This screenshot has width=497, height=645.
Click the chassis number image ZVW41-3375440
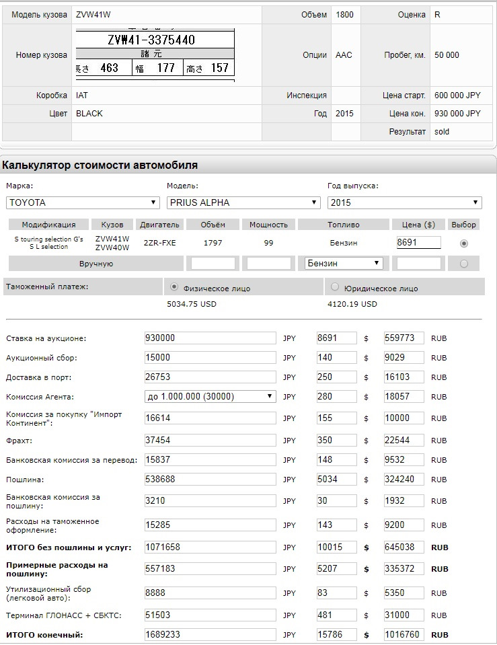tap(155, 54)
